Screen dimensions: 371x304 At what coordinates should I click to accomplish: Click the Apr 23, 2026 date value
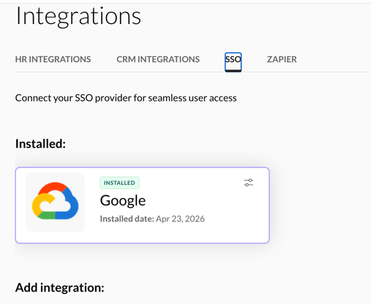(180, 218)
